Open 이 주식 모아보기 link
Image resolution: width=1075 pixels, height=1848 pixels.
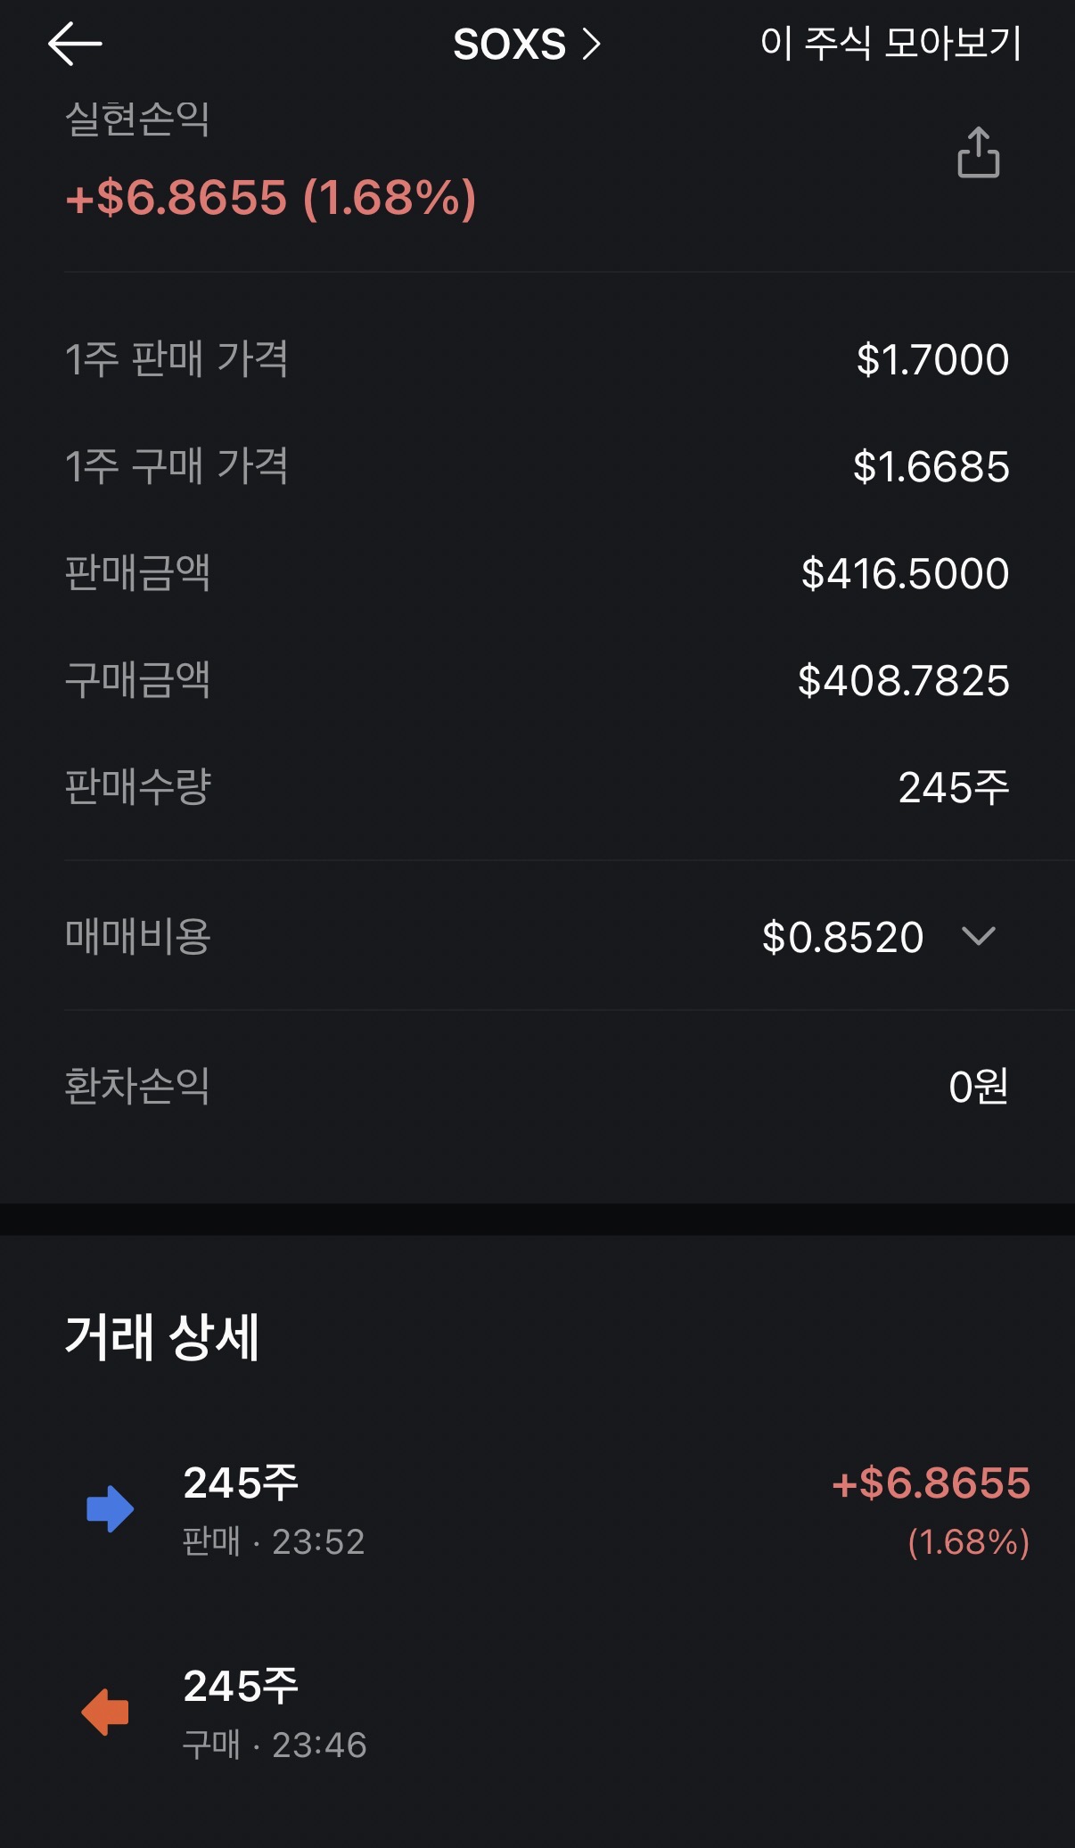click(890, 43)
